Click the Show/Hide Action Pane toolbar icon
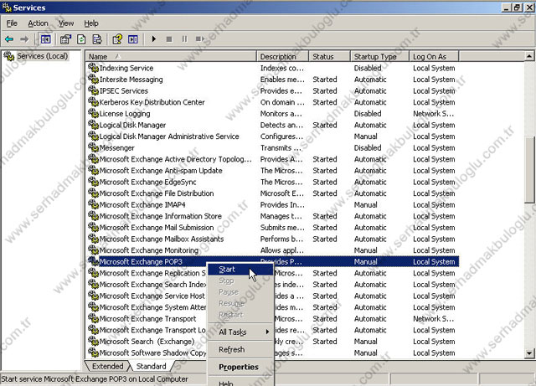The height and width of the screenshot is (386, 536). 133,39
